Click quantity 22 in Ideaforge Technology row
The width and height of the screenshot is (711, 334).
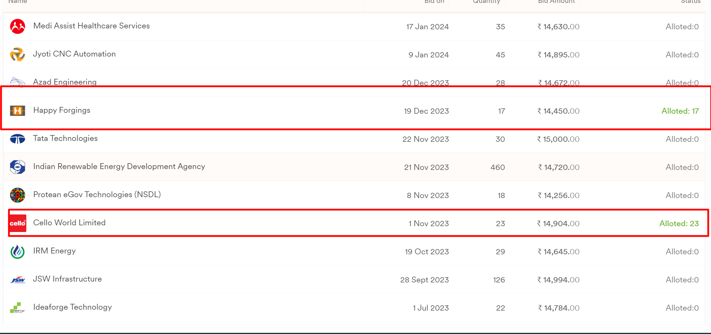click(x=501, y=308)
